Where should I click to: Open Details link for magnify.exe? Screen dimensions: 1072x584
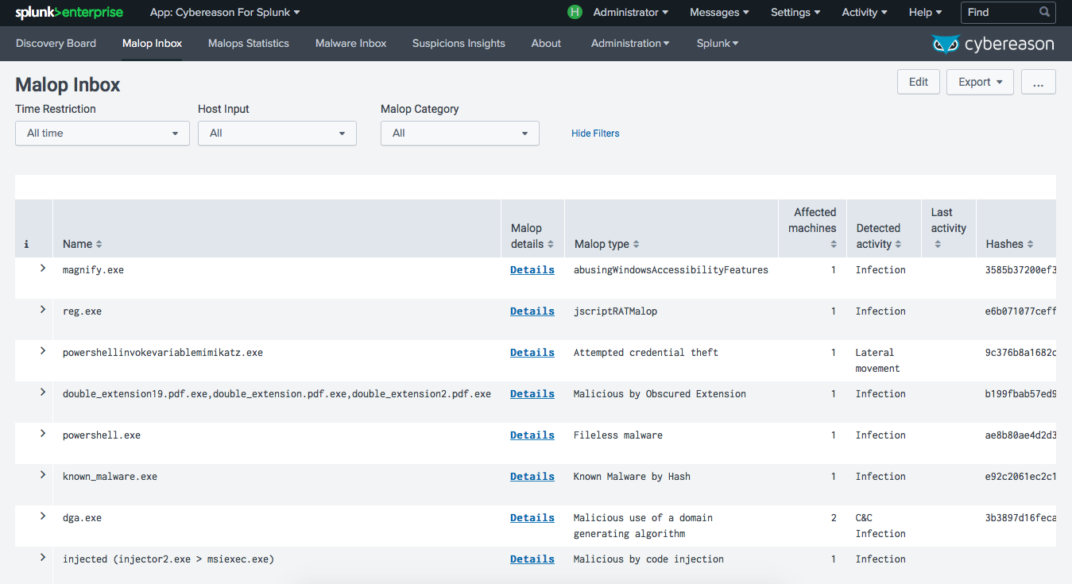tap(532, 270)
